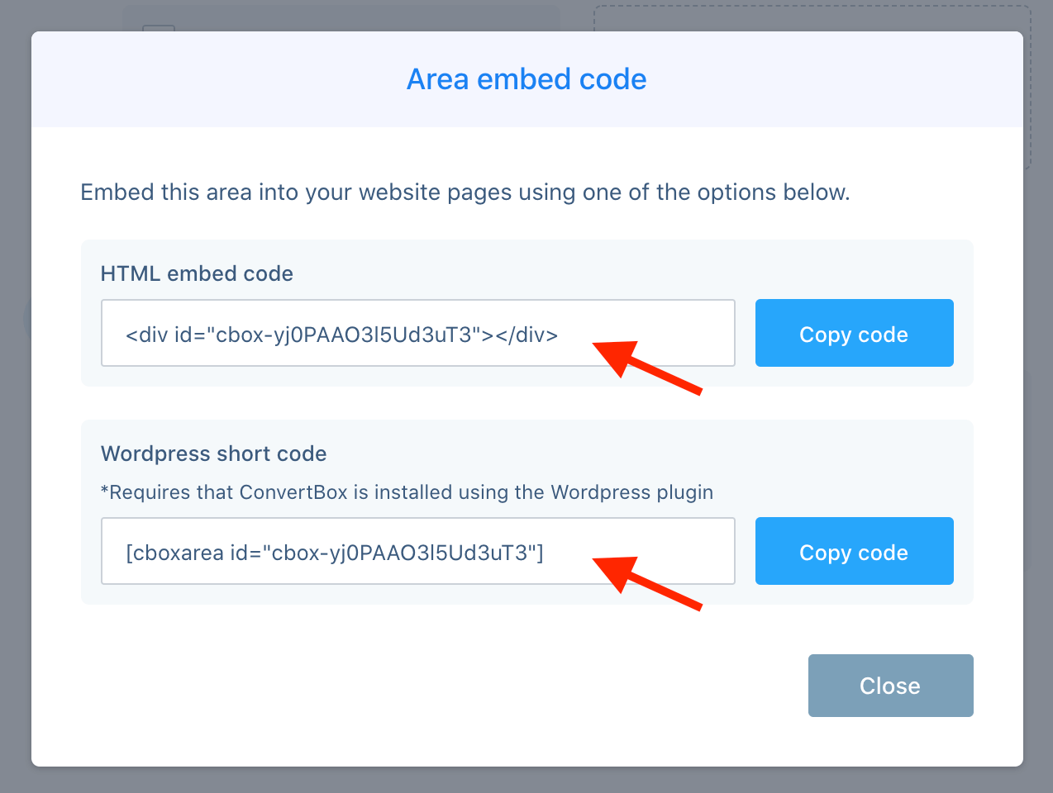Click the "[cboxarea" text in shortcode field
Viewport: 1053px width, 793px height.
coord(174,553)
